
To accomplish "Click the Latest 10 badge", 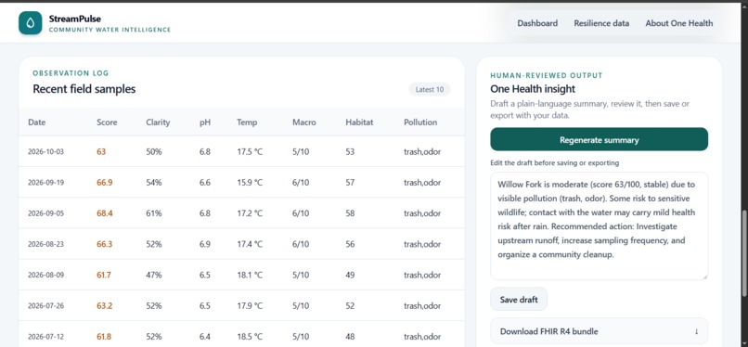I will click(429, 90).
